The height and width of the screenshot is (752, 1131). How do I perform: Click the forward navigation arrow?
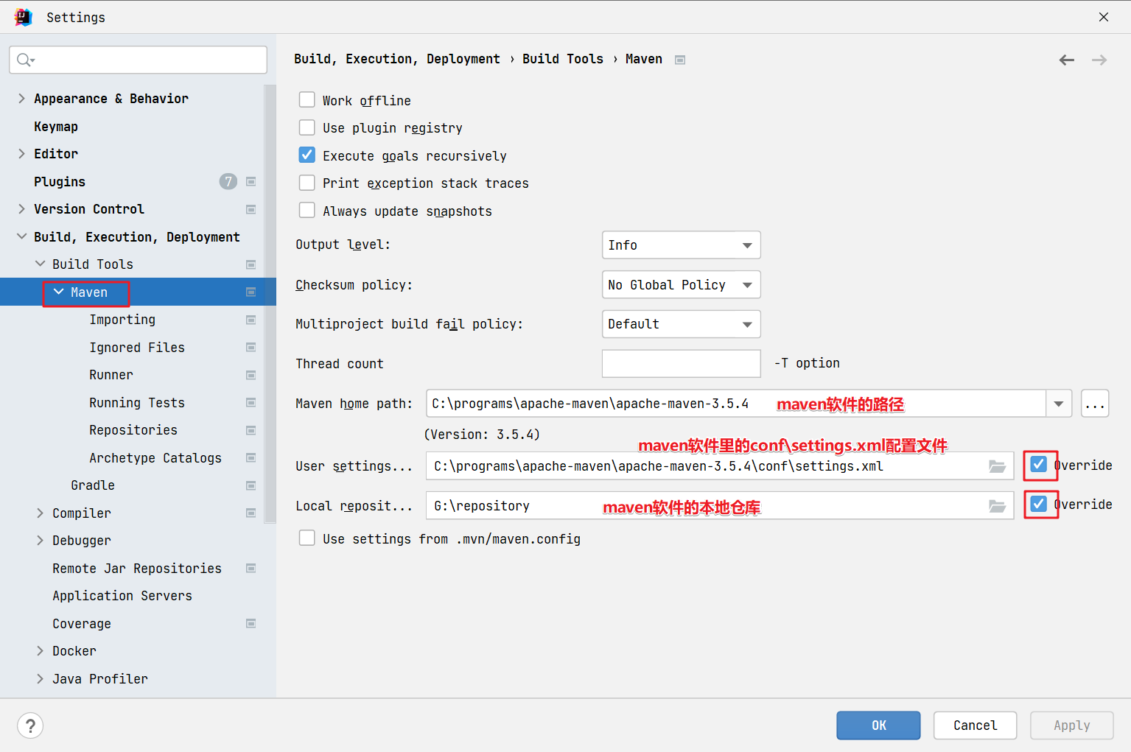(1099, 60)
